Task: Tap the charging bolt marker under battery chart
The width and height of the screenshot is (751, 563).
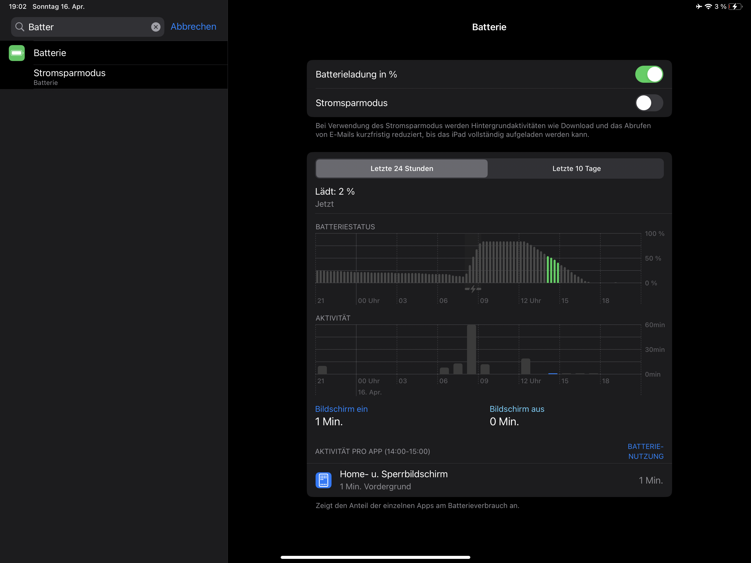Action: (x=473, y=289)
